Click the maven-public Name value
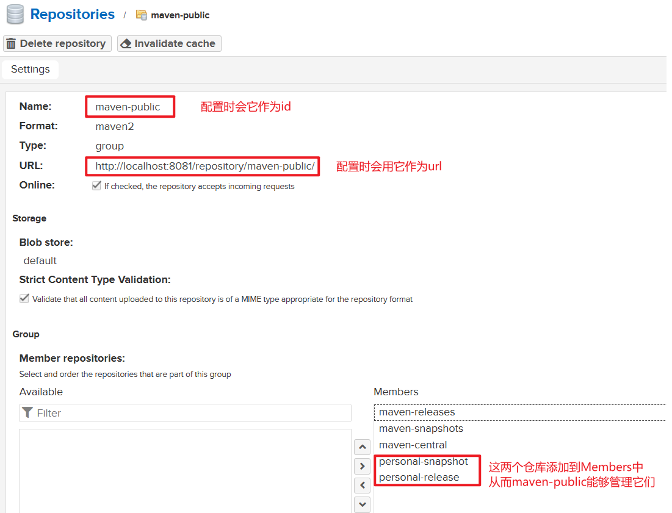 [x=128, y=107]
